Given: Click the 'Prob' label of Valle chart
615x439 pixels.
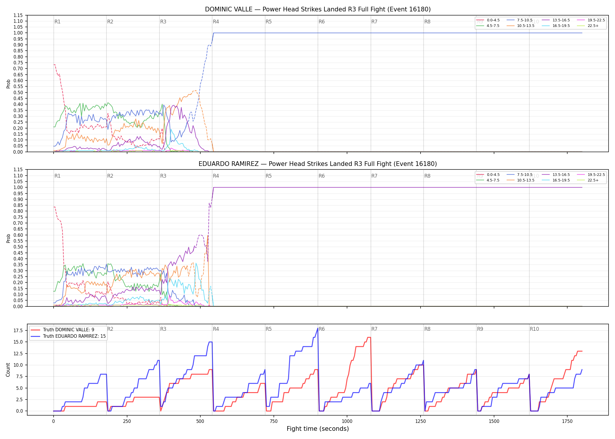Looking at the screenshot, I should pyautogui.click(x=8, y=84).
